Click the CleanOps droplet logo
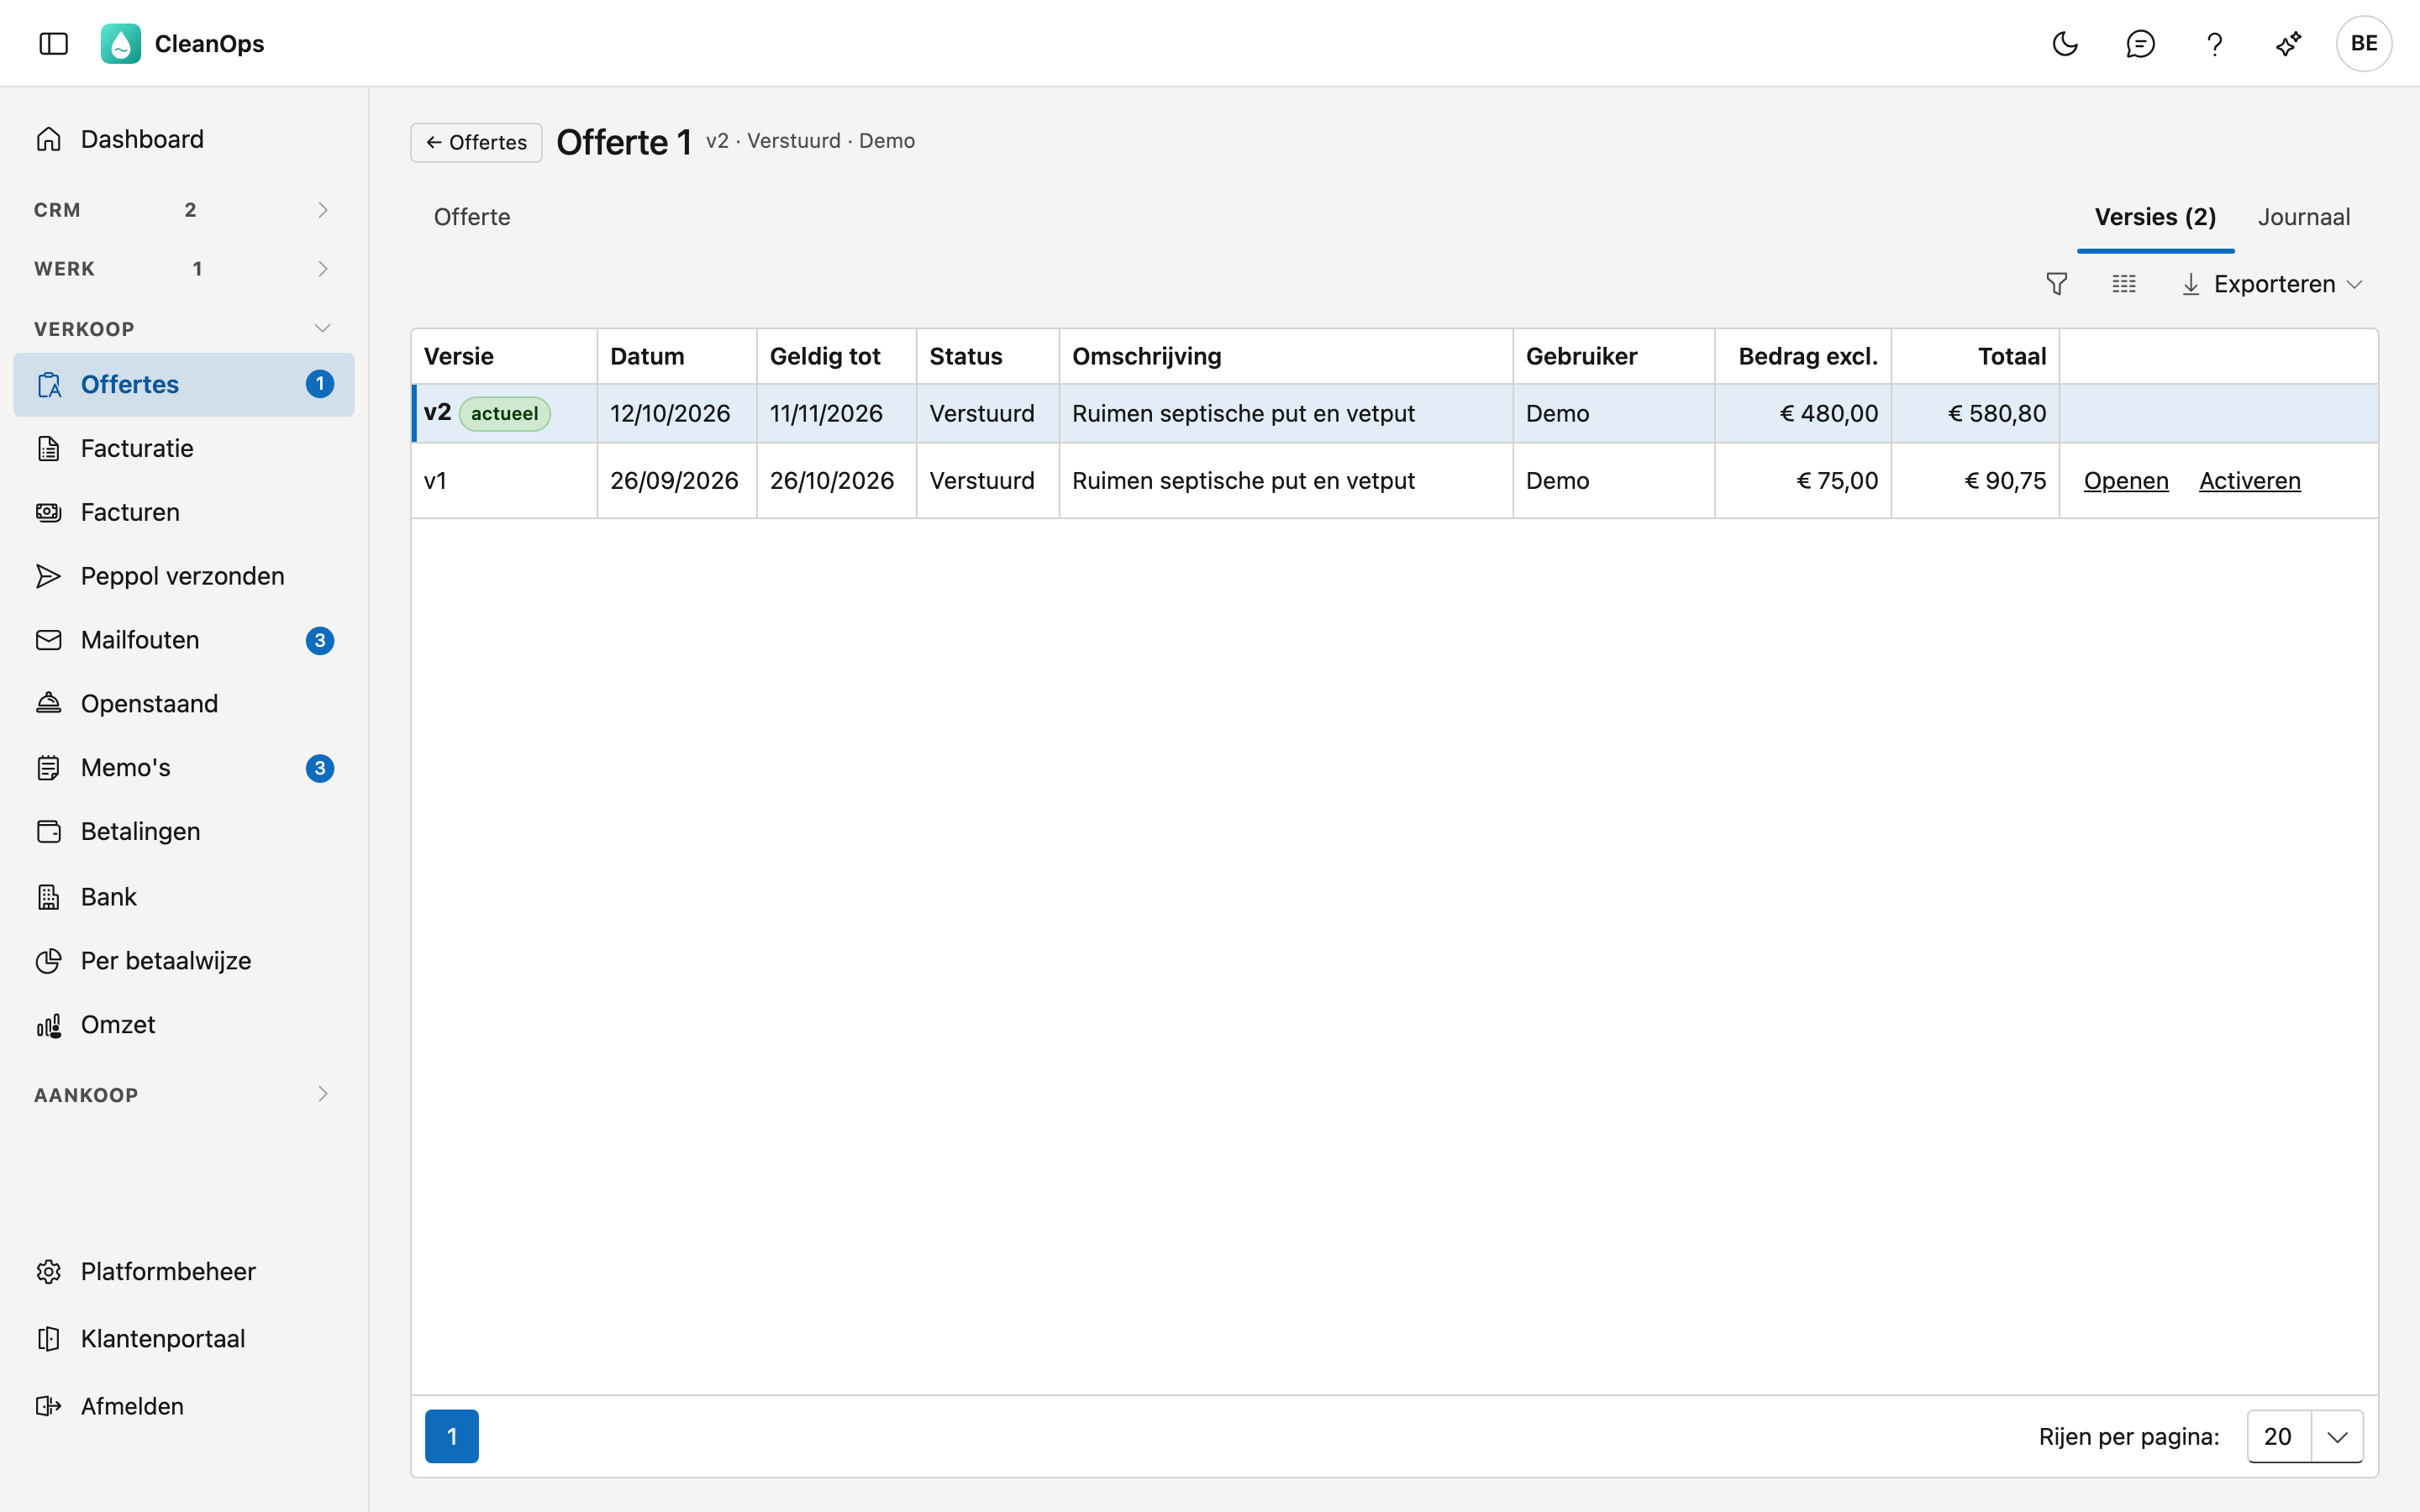The width and height of the screenshot is (2420, 1512). point(120,43)
